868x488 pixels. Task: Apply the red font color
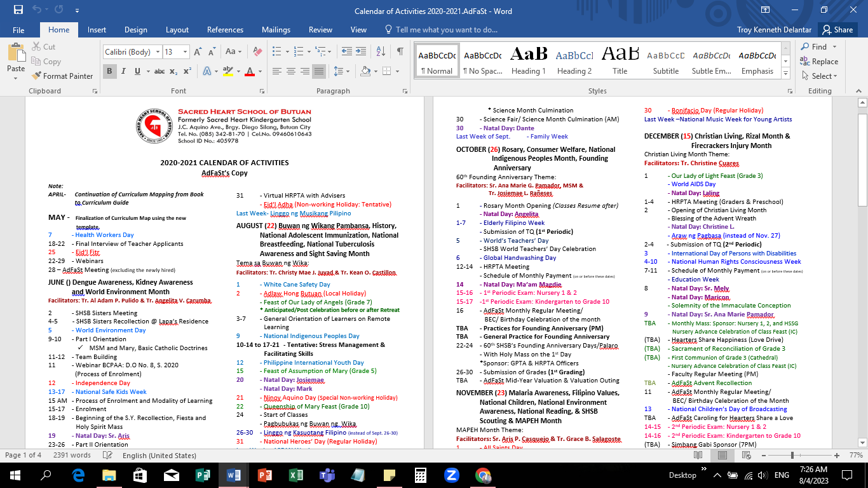click(x=250, y=71)
